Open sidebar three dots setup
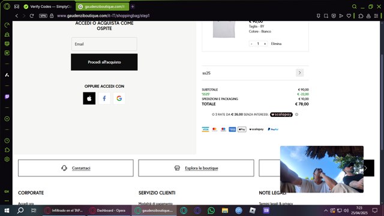Viewport: 384px width, 216px height. click(x=7, y=200)
